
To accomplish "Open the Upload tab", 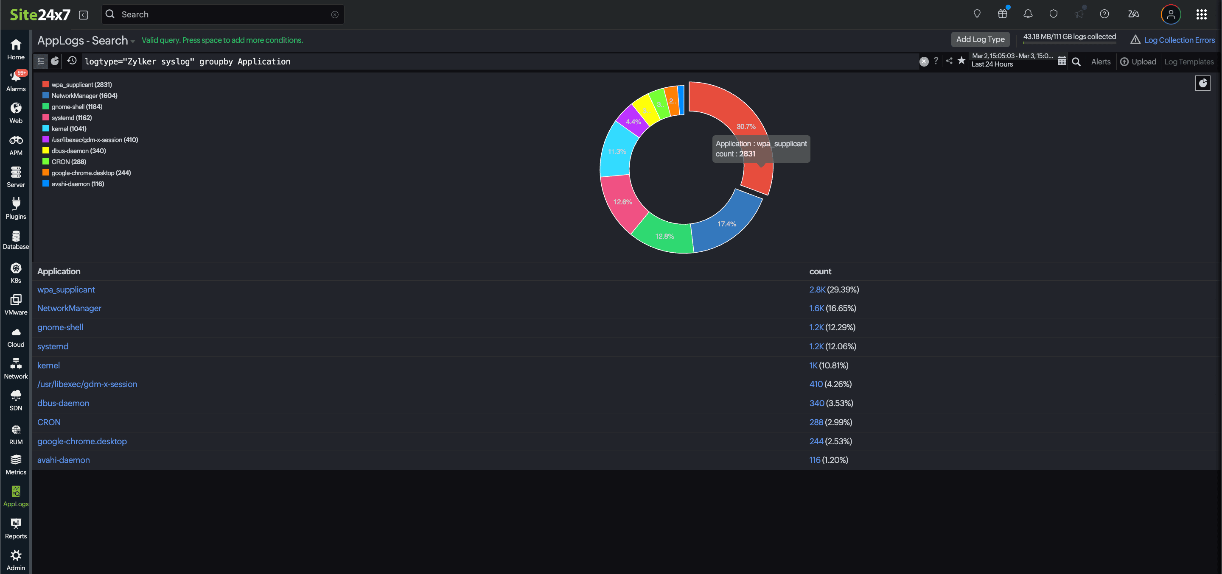I will pos(1138,61).
